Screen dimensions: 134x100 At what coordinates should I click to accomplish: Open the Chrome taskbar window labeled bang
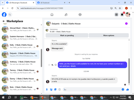pos(34,98)
